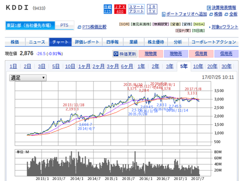Select the 2日 chart period
The height and width of the screenshot is (181, 239).
(27, 67)
